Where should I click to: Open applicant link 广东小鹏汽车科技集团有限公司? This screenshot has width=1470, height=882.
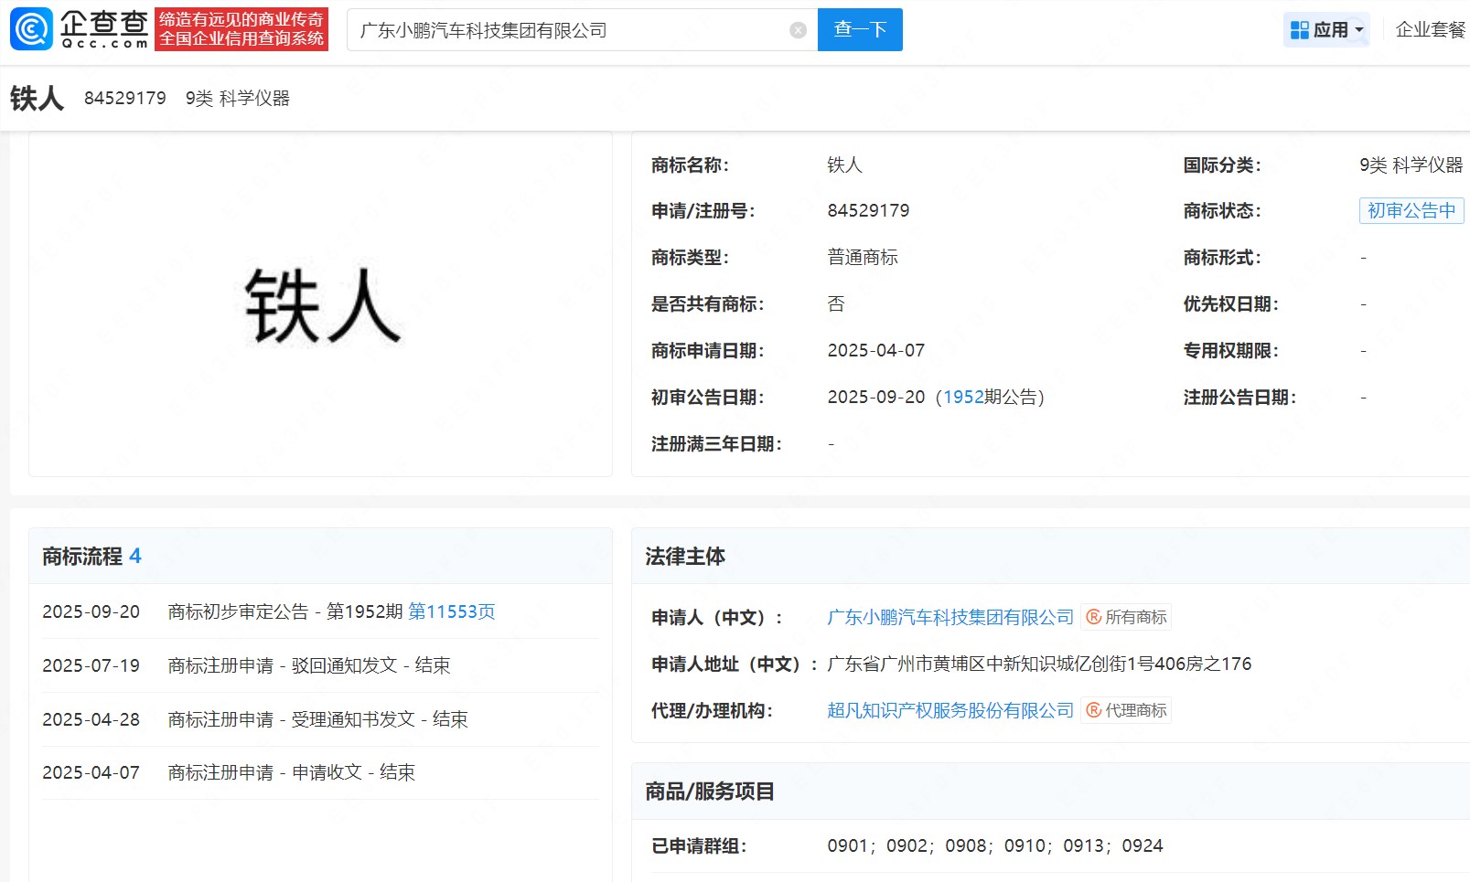point(950,617)
